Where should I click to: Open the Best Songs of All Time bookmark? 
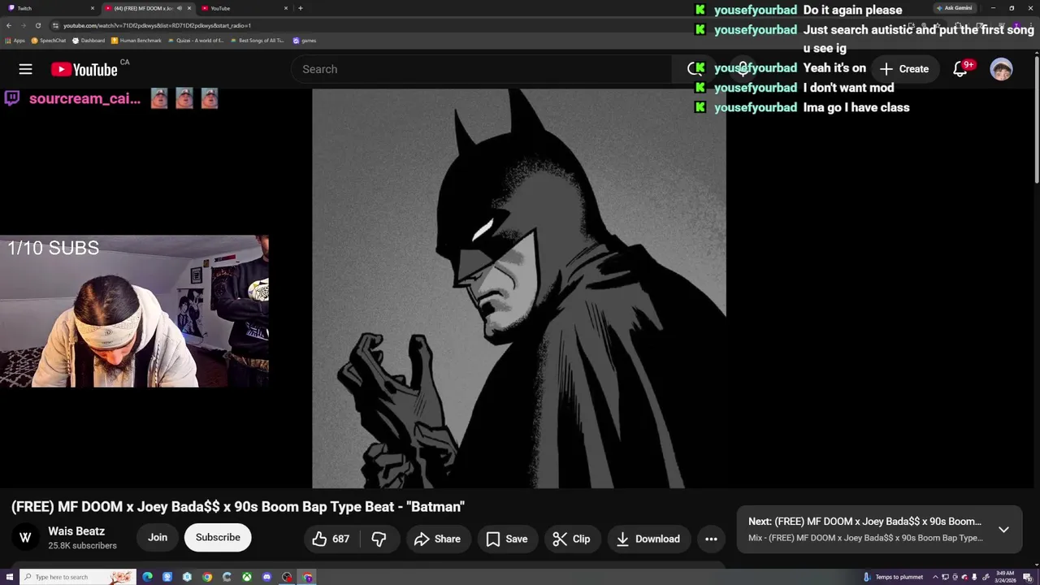click(258, 41)
